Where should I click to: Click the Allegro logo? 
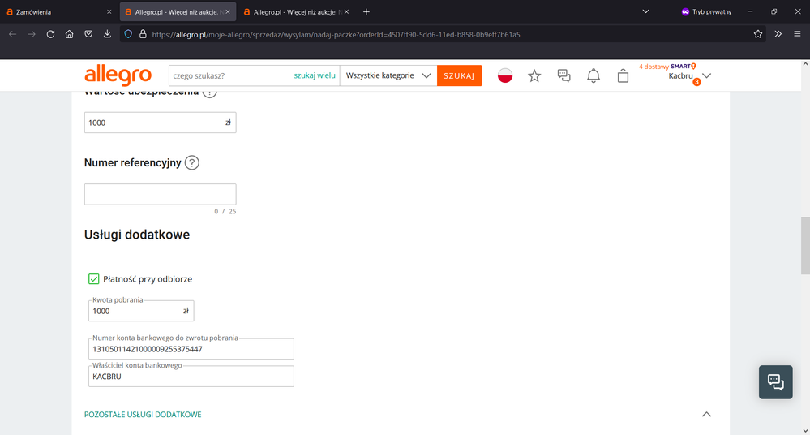118,75
